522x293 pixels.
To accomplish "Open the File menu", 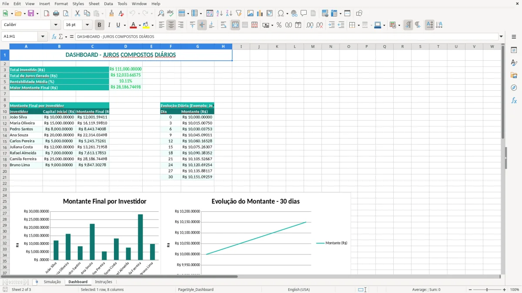I will [x=5, y=3].
